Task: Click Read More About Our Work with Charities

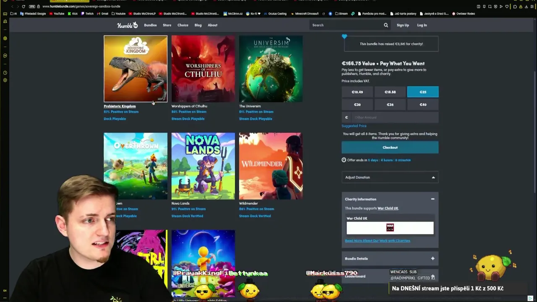Action: (378, 241)
